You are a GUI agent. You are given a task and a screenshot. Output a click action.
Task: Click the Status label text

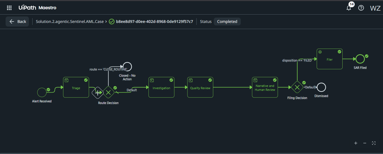point(206,22)
